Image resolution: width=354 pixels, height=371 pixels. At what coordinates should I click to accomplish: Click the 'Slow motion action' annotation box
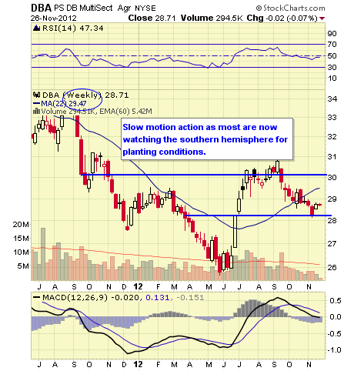(x=207, y=139)
